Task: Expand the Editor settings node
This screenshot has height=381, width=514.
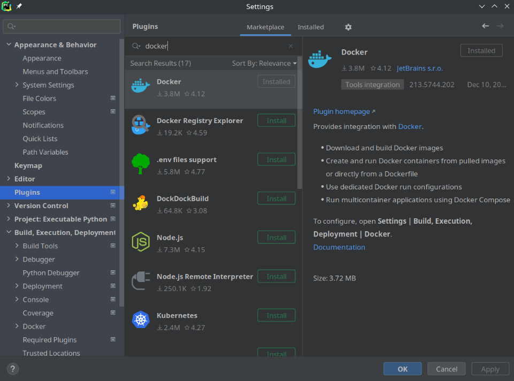Action: pos(9,178)
